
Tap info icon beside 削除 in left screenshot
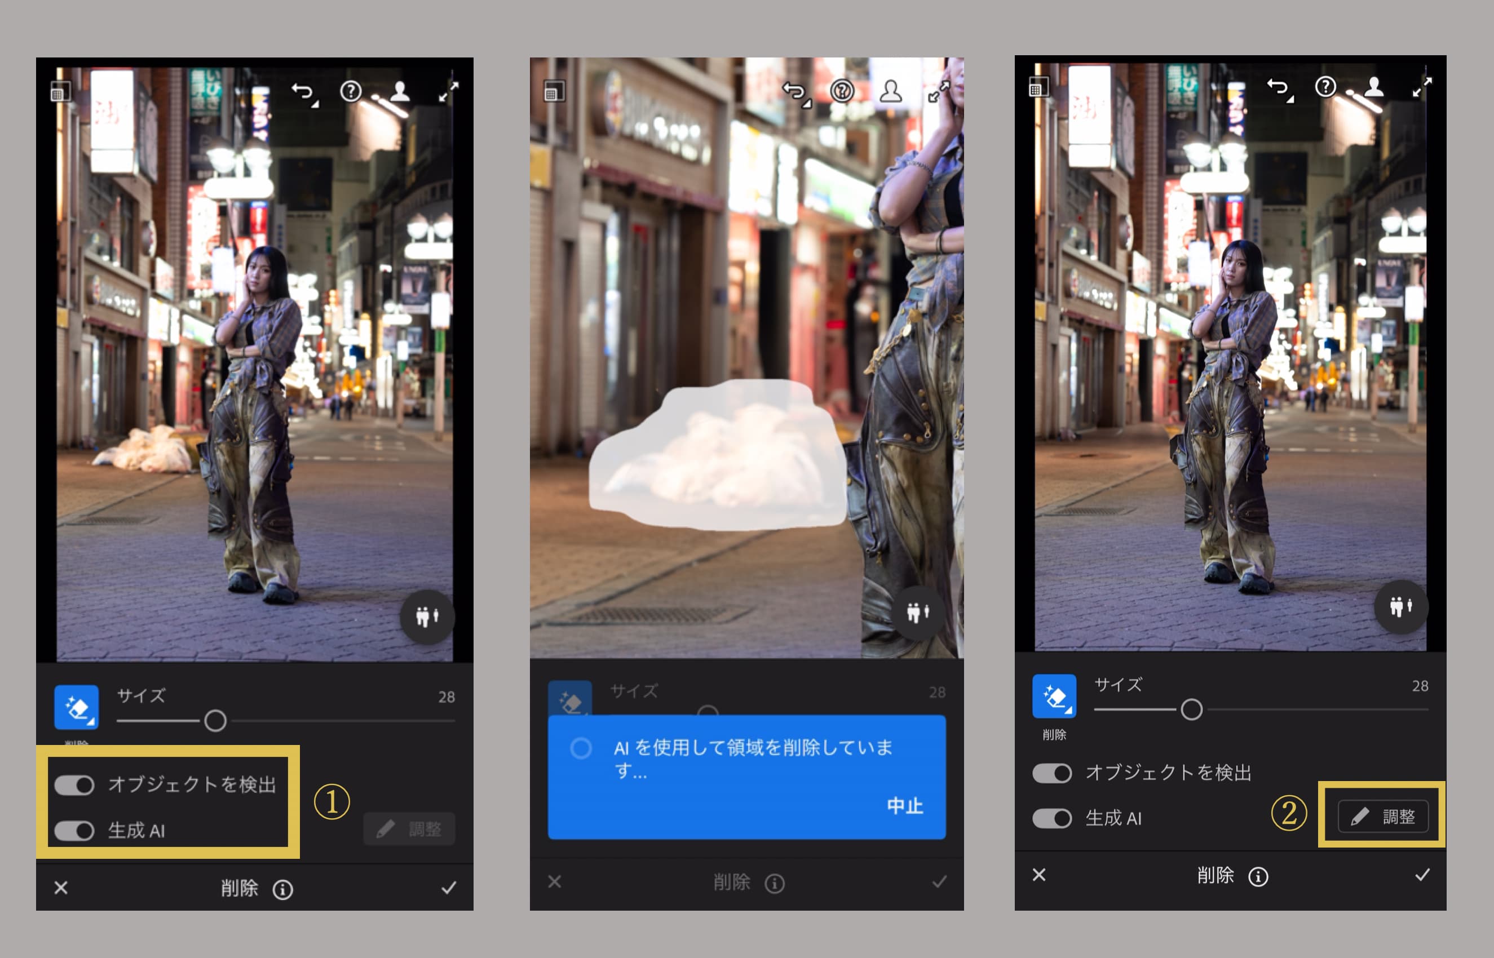tap(282, 890)
